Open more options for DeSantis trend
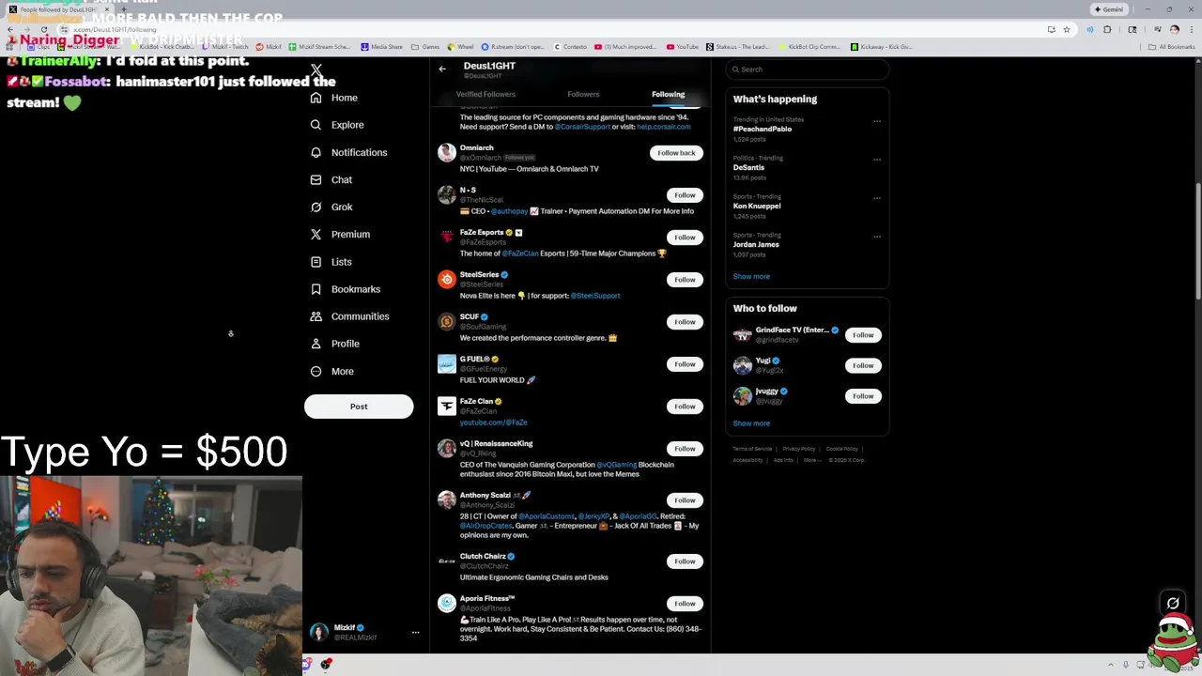 [x=877, y=160]
